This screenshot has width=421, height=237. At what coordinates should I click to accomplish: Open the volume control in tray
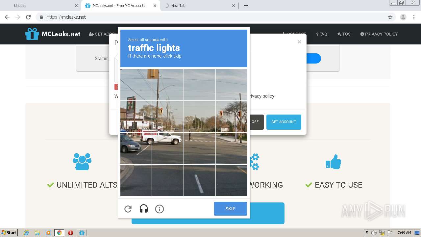(x=374, y=233)
